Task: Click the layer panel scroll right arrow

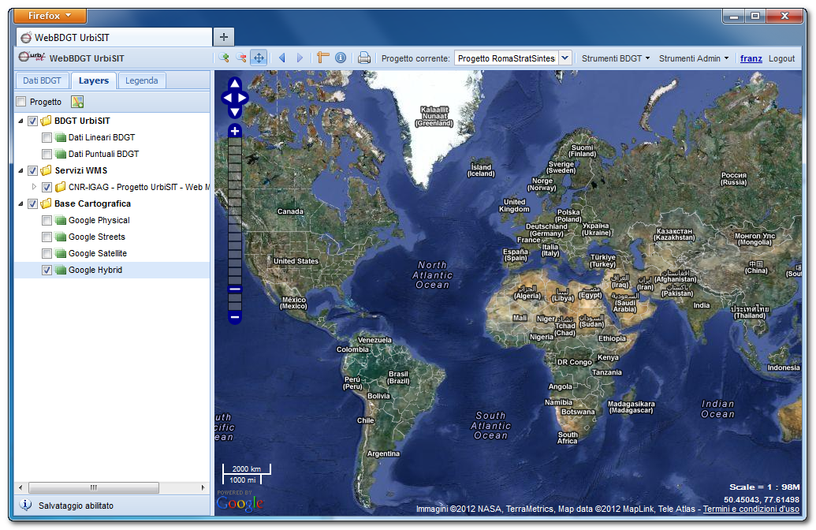Action: tap(203, 487)
